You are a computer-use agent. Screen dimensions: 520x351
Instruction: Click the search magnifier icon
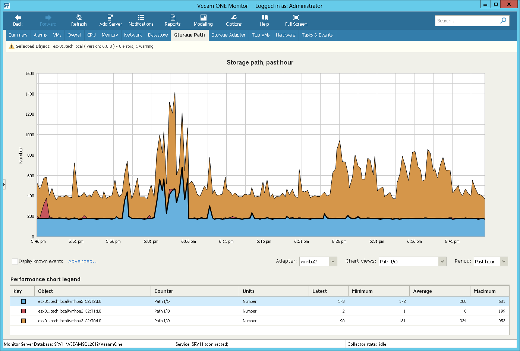[x=503, y=21]
